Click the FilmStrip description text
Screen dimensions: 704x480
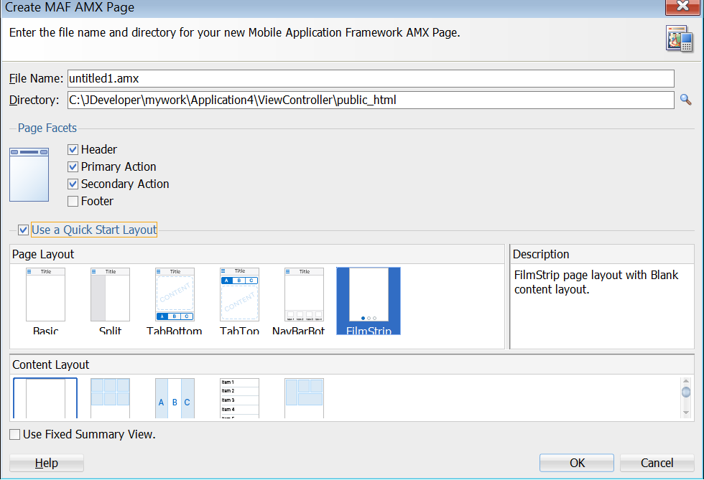(x=596, y=282)
